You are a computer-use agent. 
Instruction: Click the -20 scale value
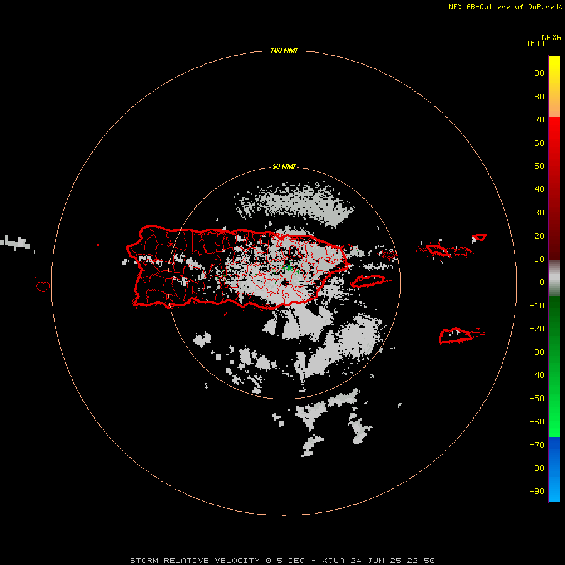coord(537,329)
